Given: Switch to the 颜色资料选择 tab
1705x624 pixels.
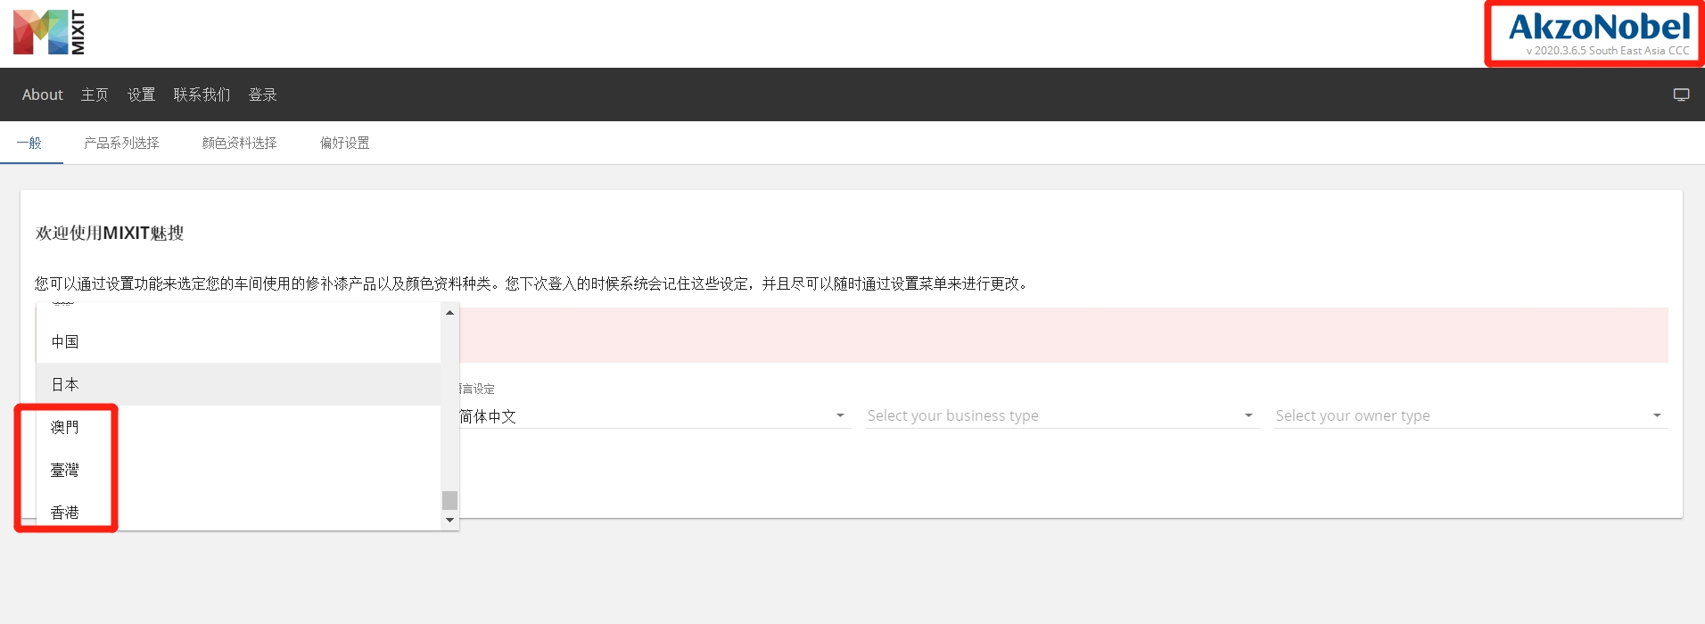Looking at the screenshot, I should pyautogui.click(x=239, y=143).
